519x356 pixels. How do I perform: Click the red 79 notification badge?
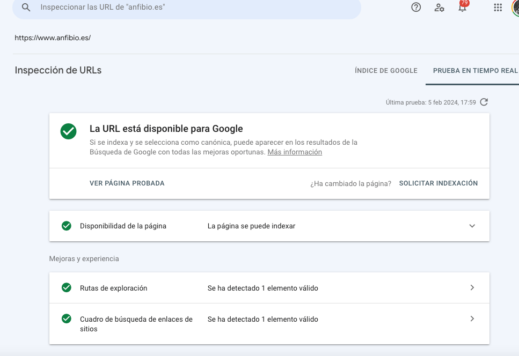(464, 3)
